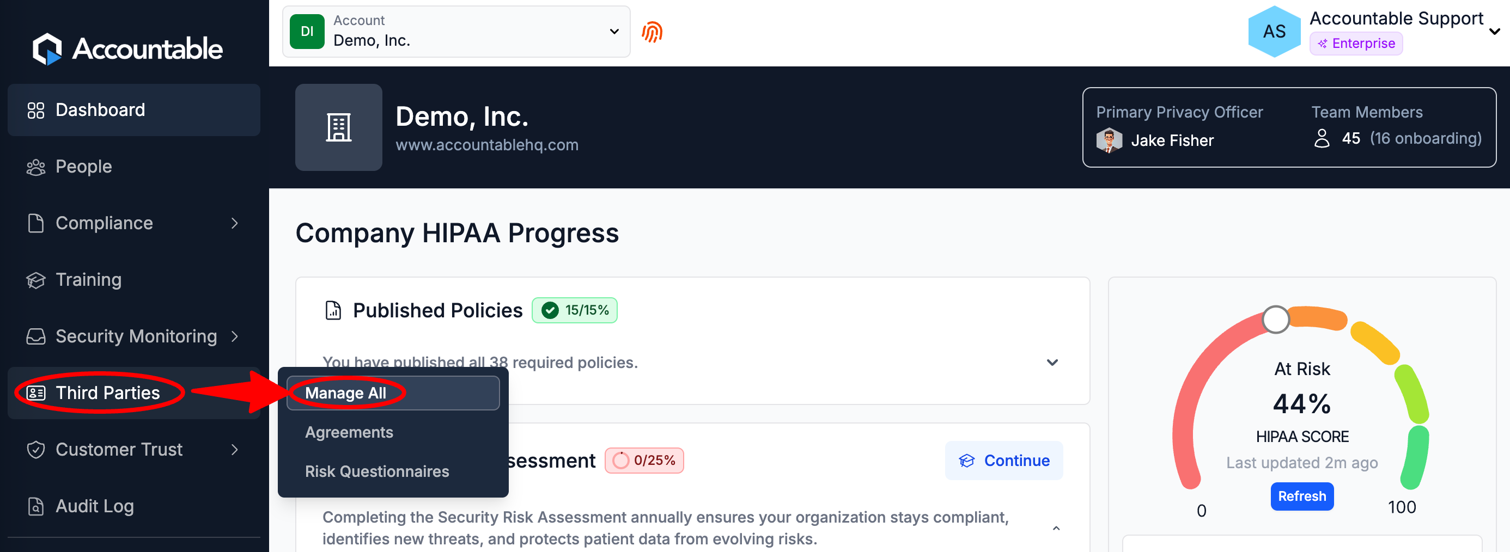Viewport: 1510px width, 552px height.
Task: Expand the Compliance submenu chevron
Action: tap(234, 223)
